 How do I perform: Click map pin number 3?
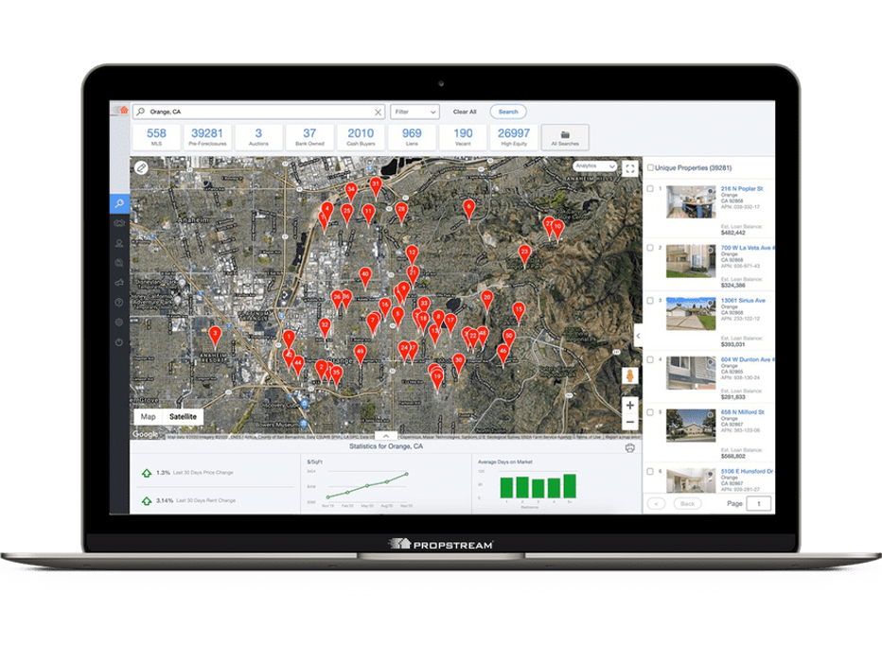pyautogui.click(x=214, y=335)
